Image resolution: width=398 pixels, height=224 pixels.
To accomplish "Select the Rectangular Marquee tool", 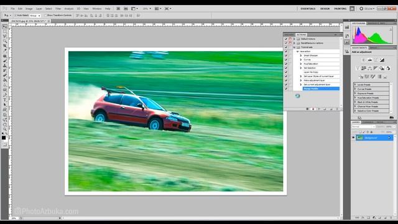I will [x=4, y=32].
